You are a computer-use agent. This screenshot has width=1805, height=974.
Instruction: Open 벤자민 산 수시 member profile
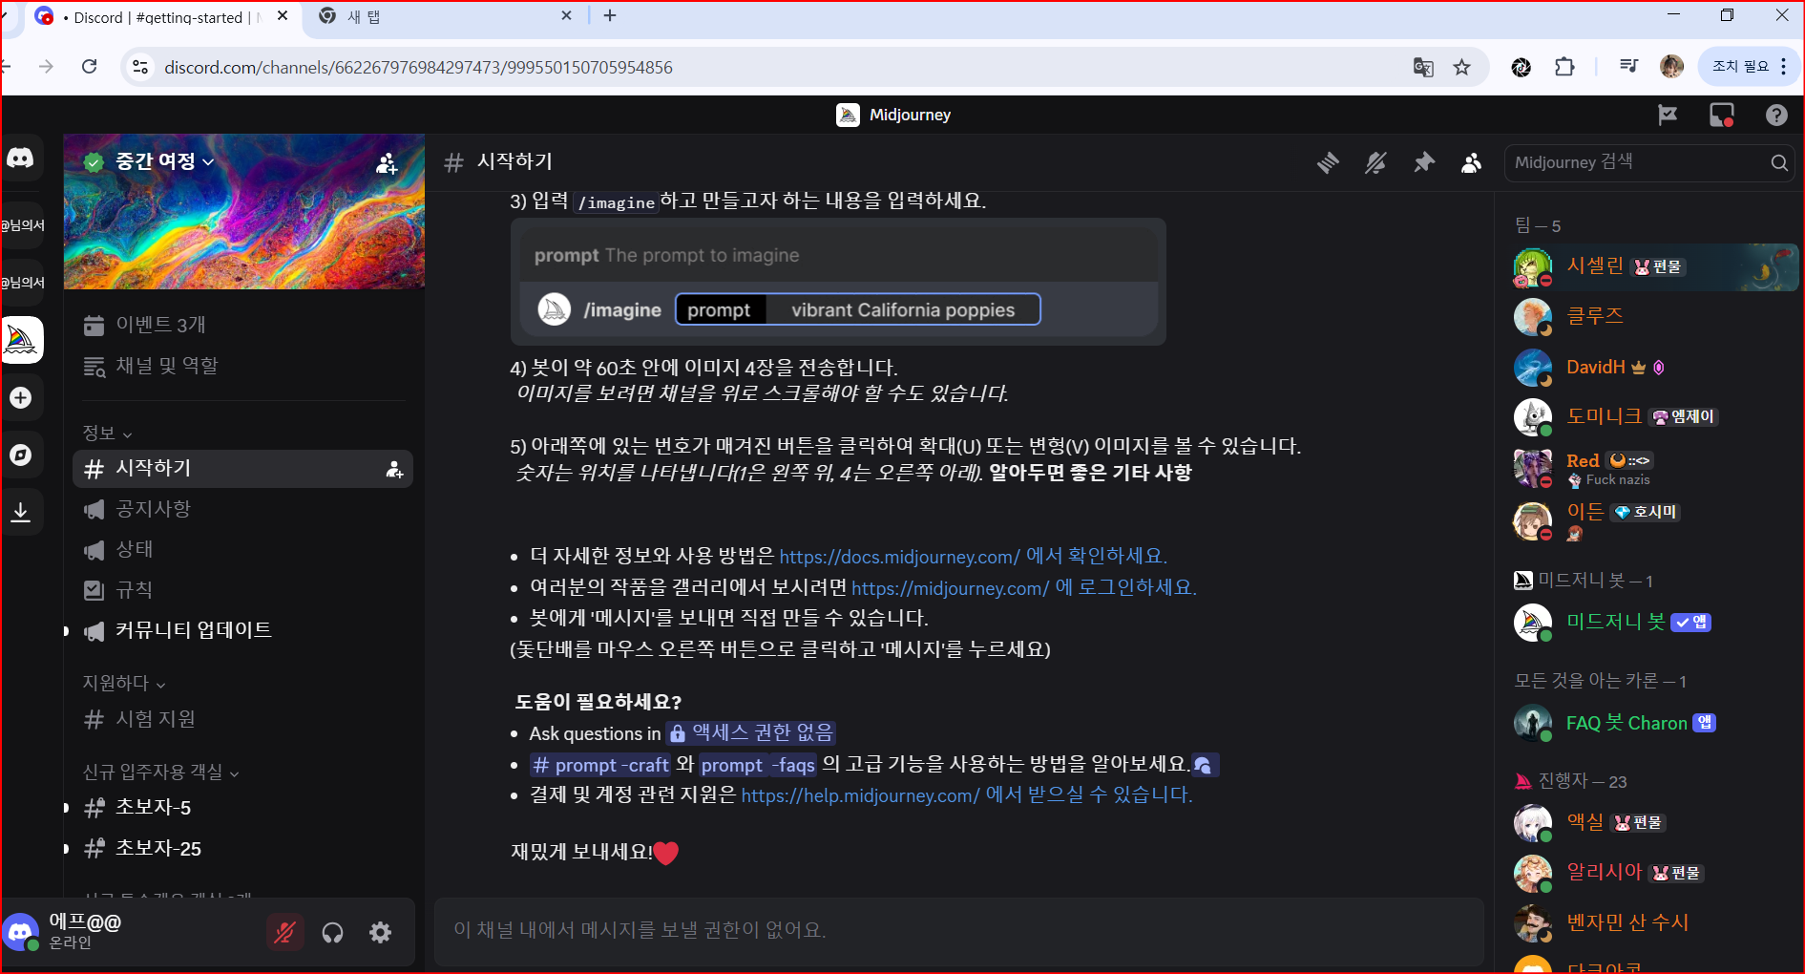(x=1655, y=923)
